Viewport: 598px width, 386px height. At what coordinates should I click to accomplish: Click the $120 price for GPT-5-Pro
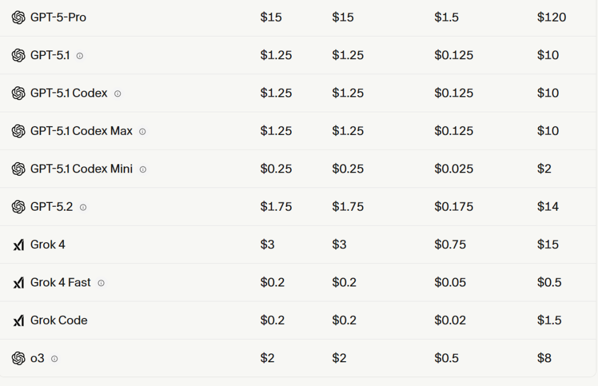(x=551, y=18)
